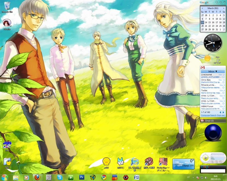Launch the Jnes emulator shortcut
The width and height of the screenshot is (227, 181).
[x=7, y=145]
